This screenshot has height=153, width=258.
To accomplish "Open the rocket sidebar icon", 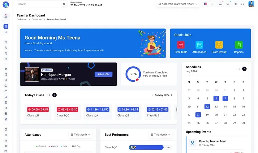I will 6,69.
